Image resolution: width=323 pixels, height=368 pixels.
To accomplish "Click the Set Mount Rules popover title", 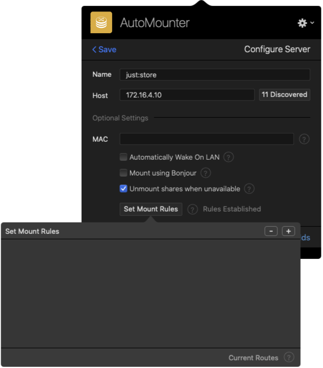I will pos(32,231).
